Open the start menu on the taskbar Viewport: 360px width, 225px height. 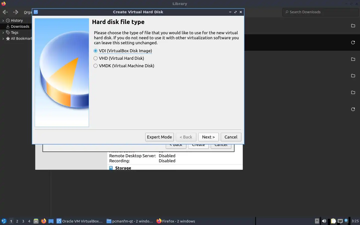4,221
